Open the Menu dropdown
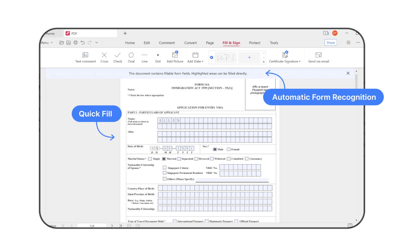The width and height of the screenshot is (404, 252). coord(47,42)
